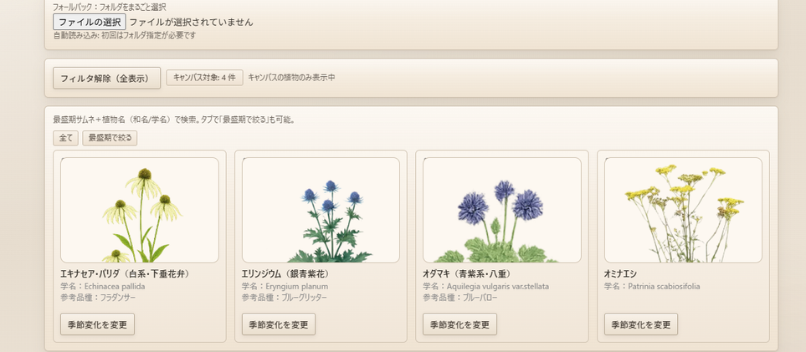The height and width of the screenshot is (352, 806).
Task: Open the Echinacea pallida flower thumbnail
Action: click(140, 210)
